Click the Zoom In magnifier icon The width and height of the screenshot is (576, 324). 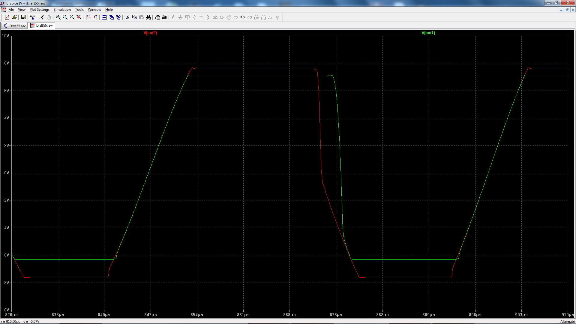point(58,17)
